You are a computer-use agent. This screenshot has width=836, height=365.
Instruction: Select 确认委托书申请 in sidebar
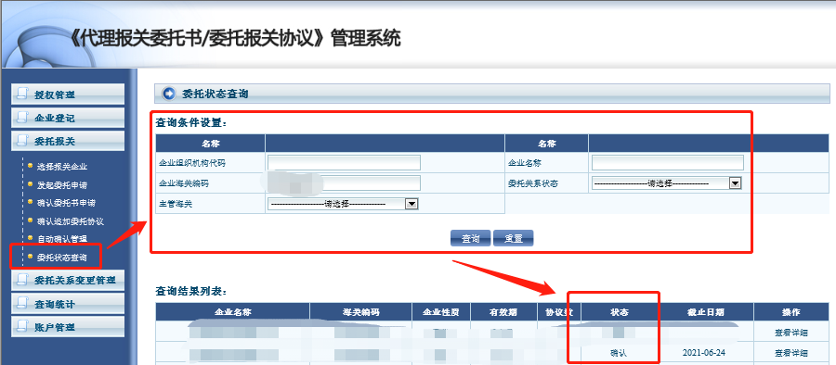click(x=66, y=203)
